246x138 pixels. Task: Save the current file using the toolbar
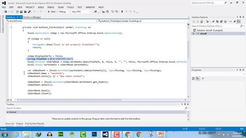click(x=25, y=12)
